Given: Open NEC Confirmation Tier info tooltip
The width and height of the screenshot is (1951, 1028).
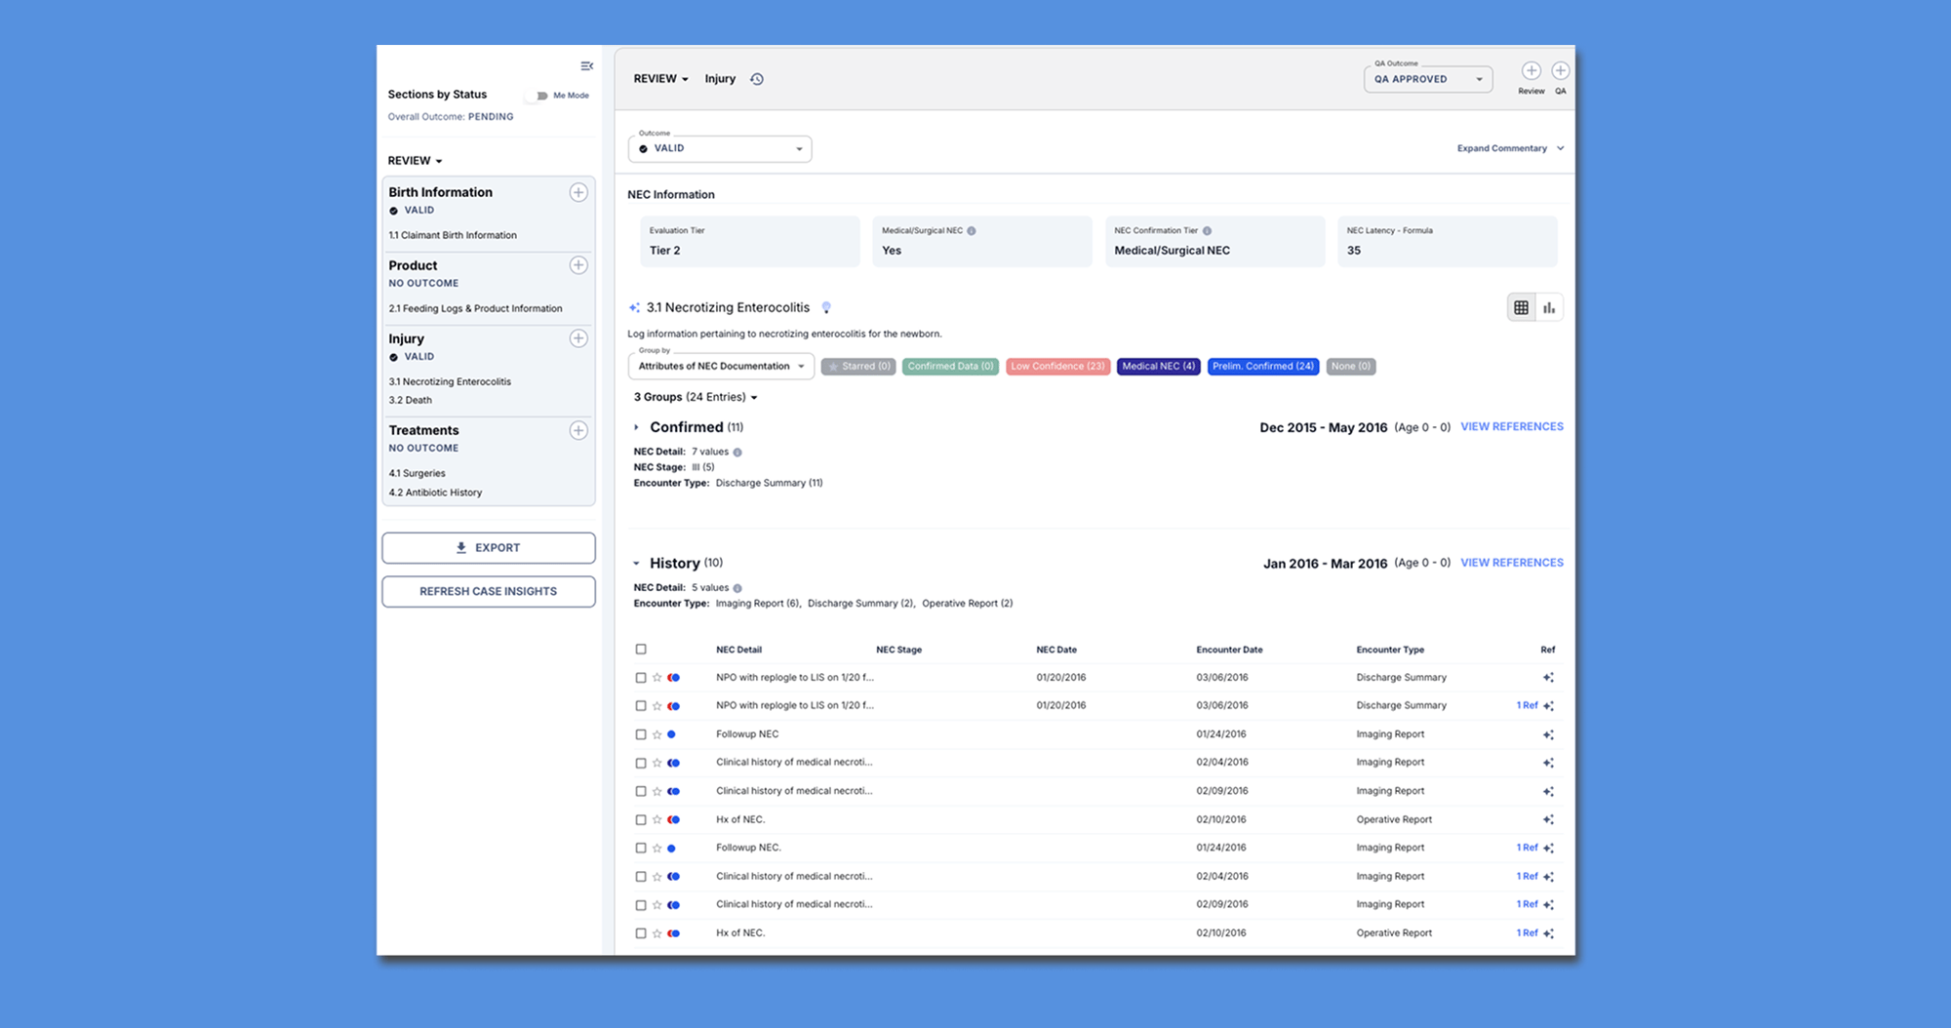Looking at the screenshot, I should (1207, 231).
